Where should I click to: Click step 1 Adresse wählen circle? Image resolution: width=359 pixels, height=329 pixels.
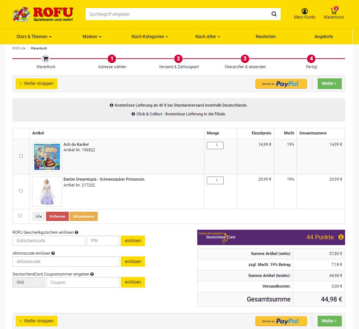click(112, 59)
